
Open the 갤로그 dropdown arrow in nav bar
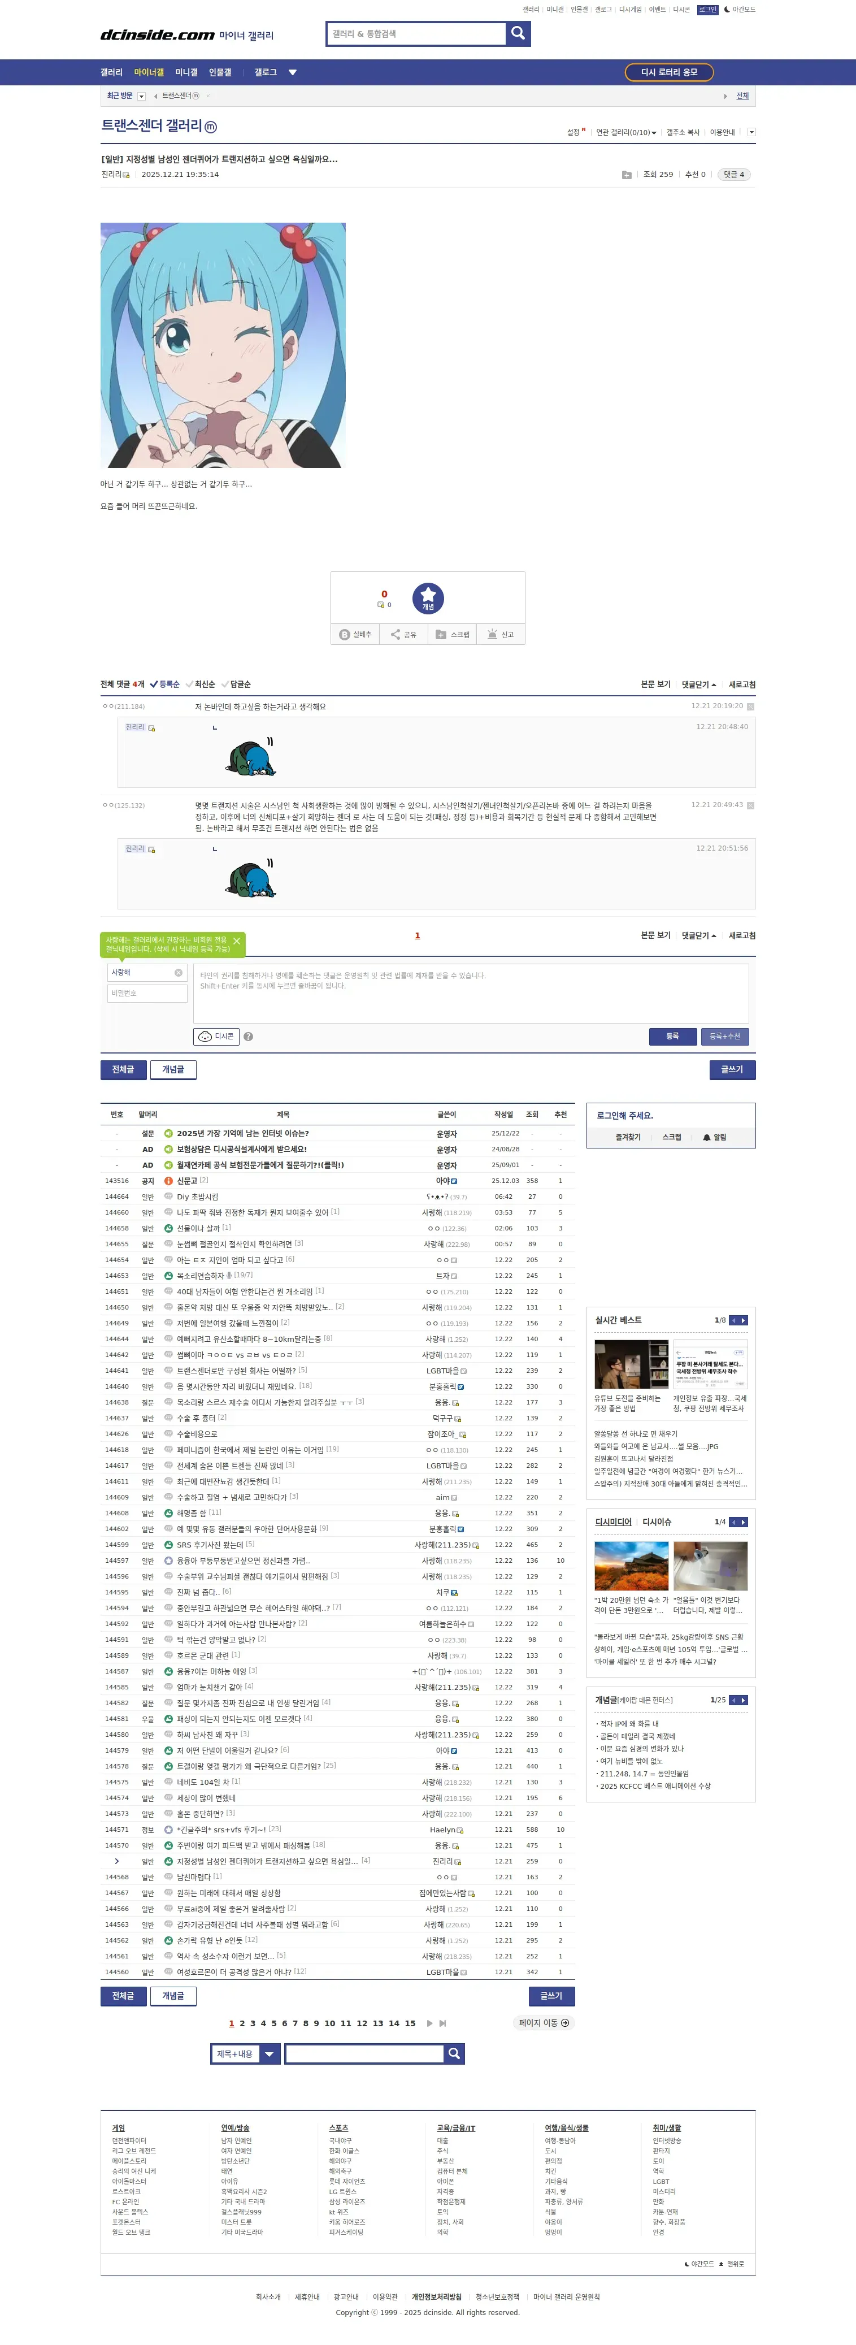[292, 72]
